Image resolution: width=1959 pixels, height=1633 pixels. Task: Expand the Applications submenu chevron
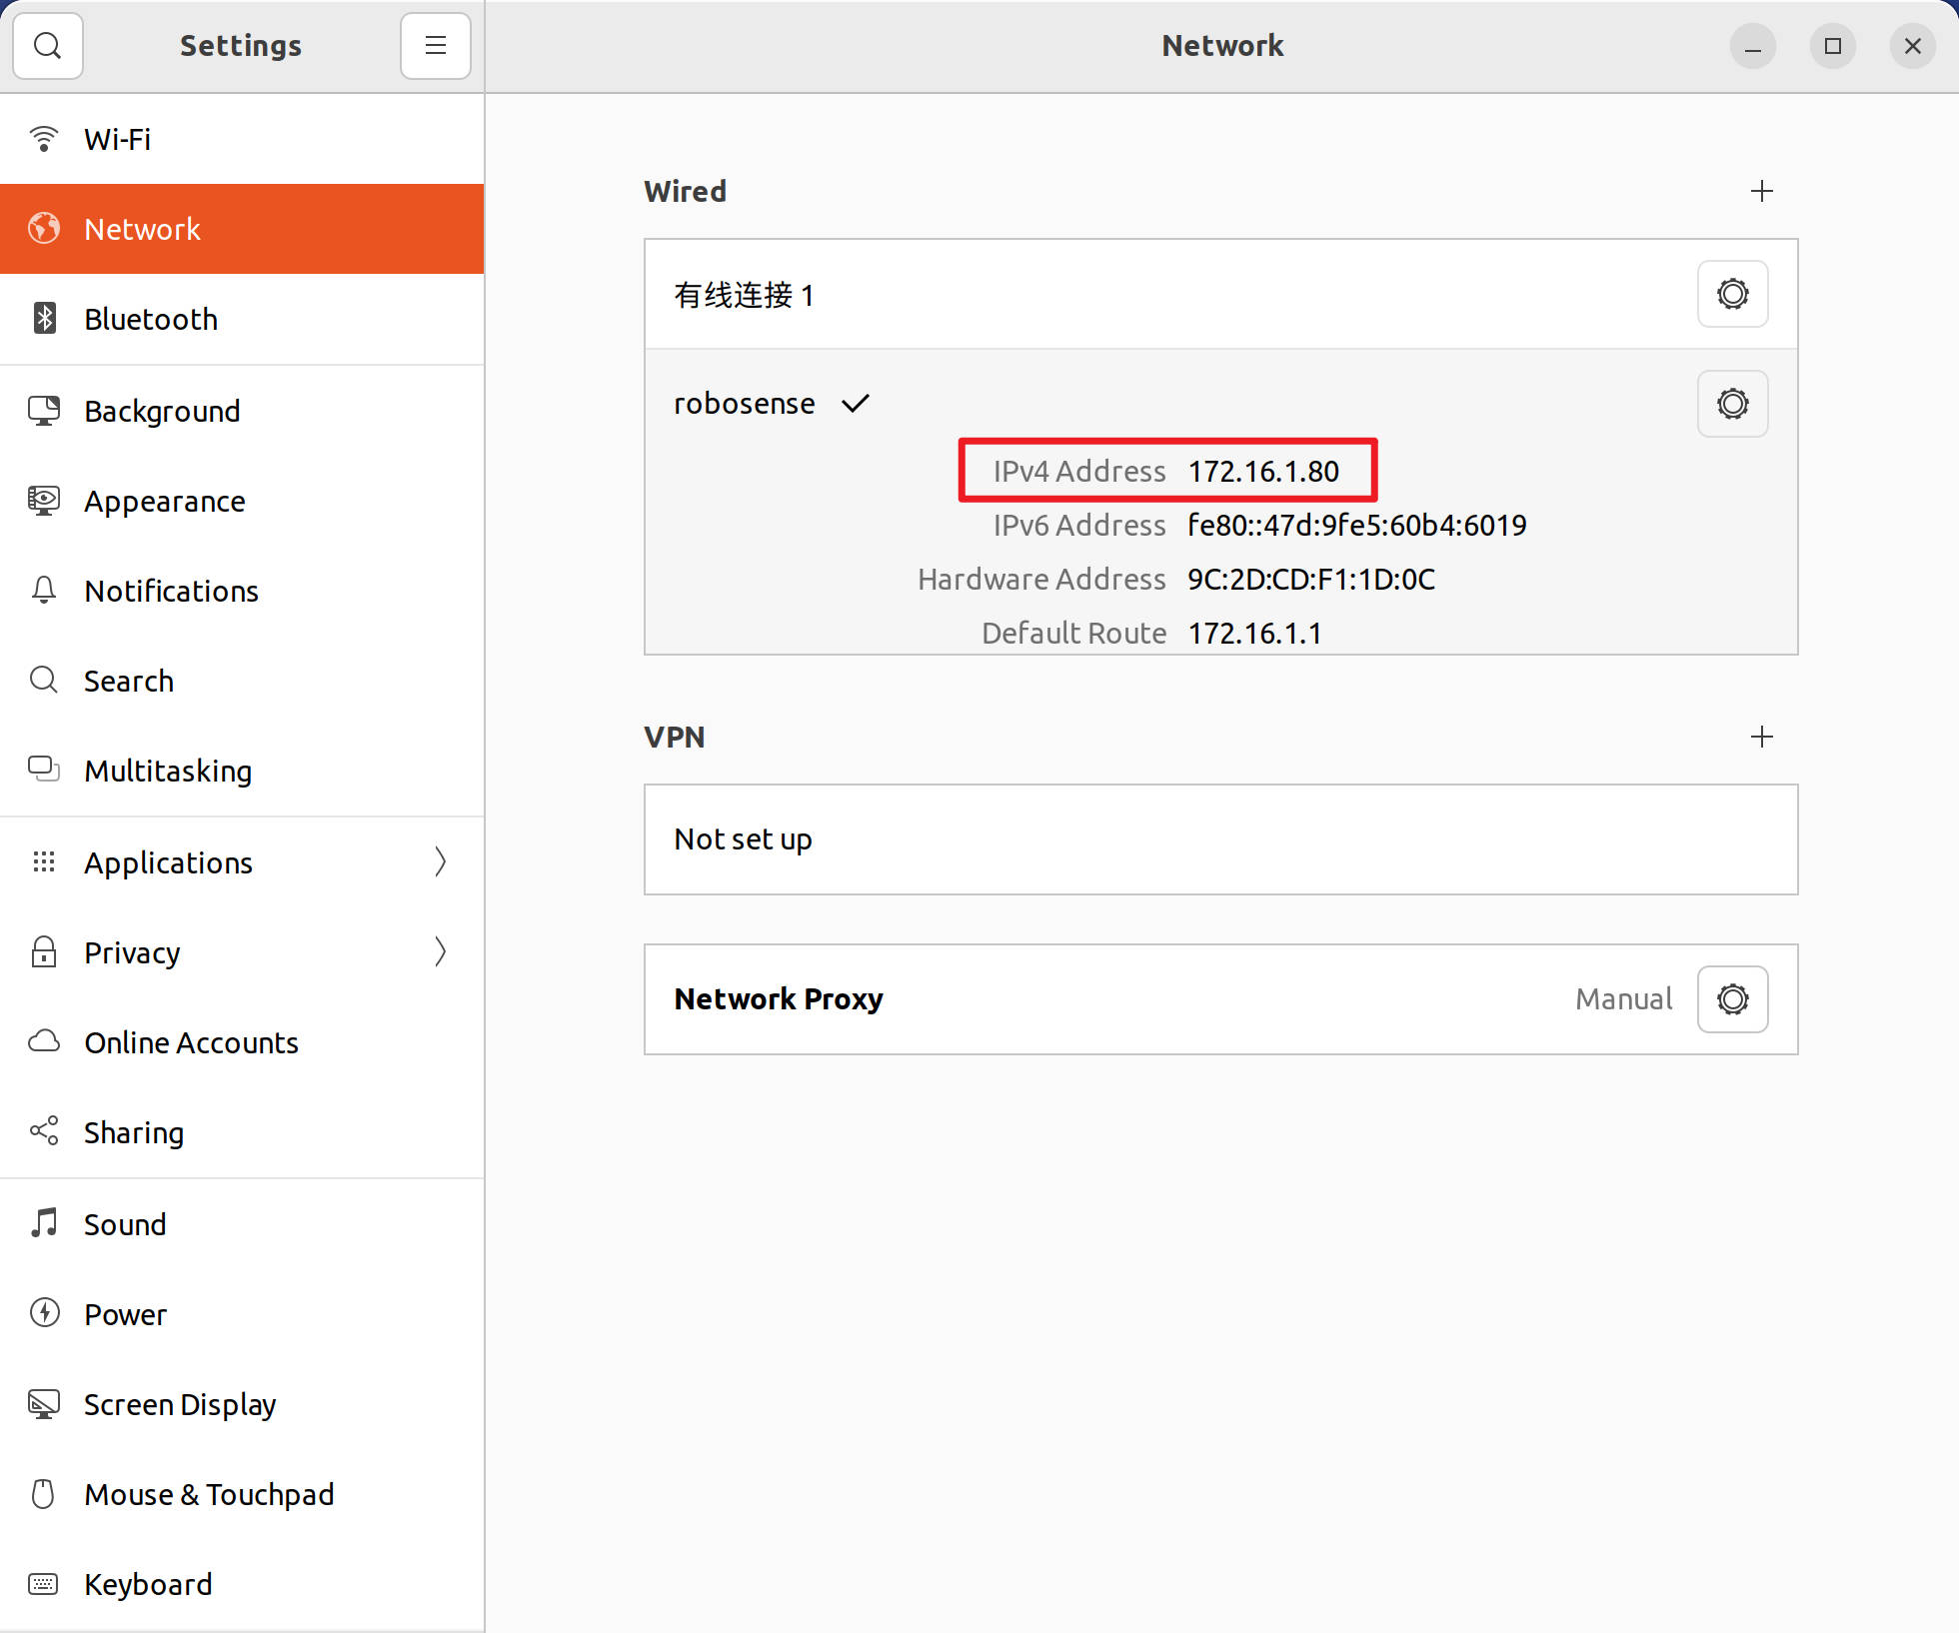pyautogui.click(x=440, y=862)
